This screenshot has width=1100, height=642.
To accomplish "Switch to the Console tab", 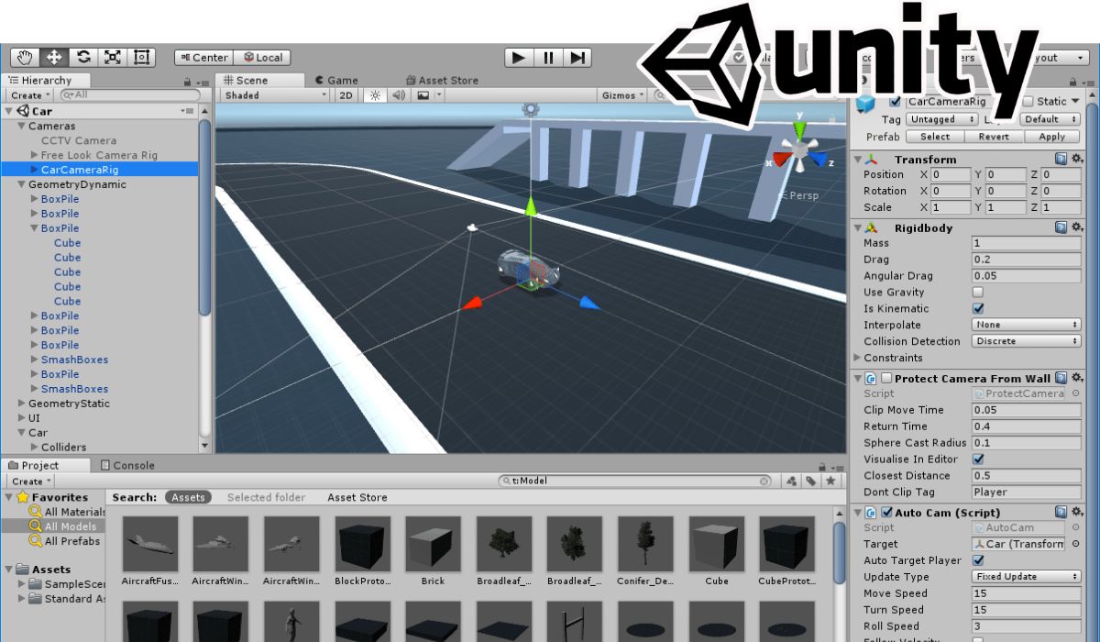I will pyautogui.click(x=127, y=465).
